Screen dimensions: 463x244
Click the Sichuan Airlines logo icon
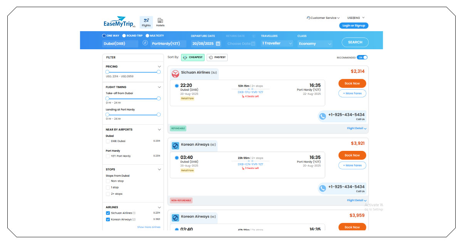click(x=175, y=72)
